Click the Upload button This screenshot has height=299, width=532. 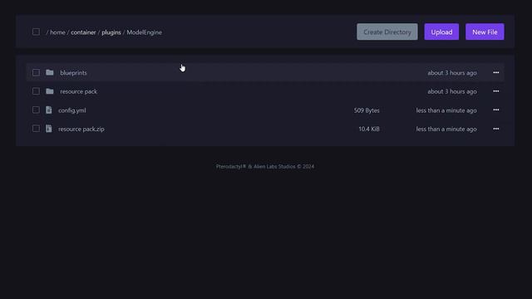(441, 32)
